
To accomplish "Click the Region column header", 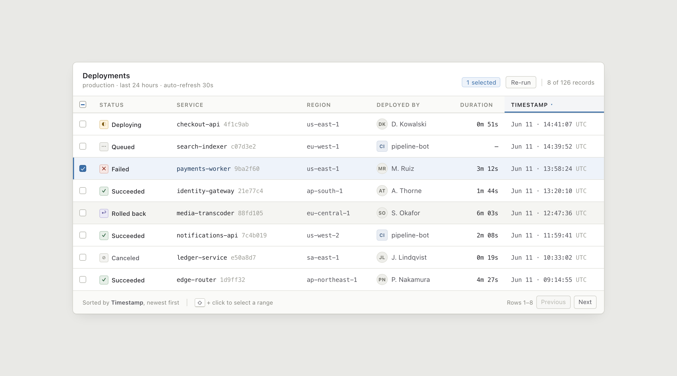I will point(319,105).
